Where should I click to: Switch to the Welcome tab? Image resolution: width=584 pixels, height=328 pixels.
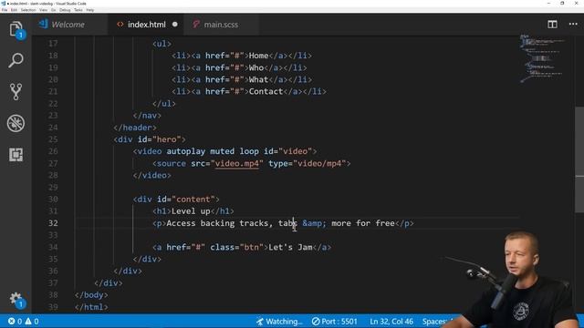(68, 25)
